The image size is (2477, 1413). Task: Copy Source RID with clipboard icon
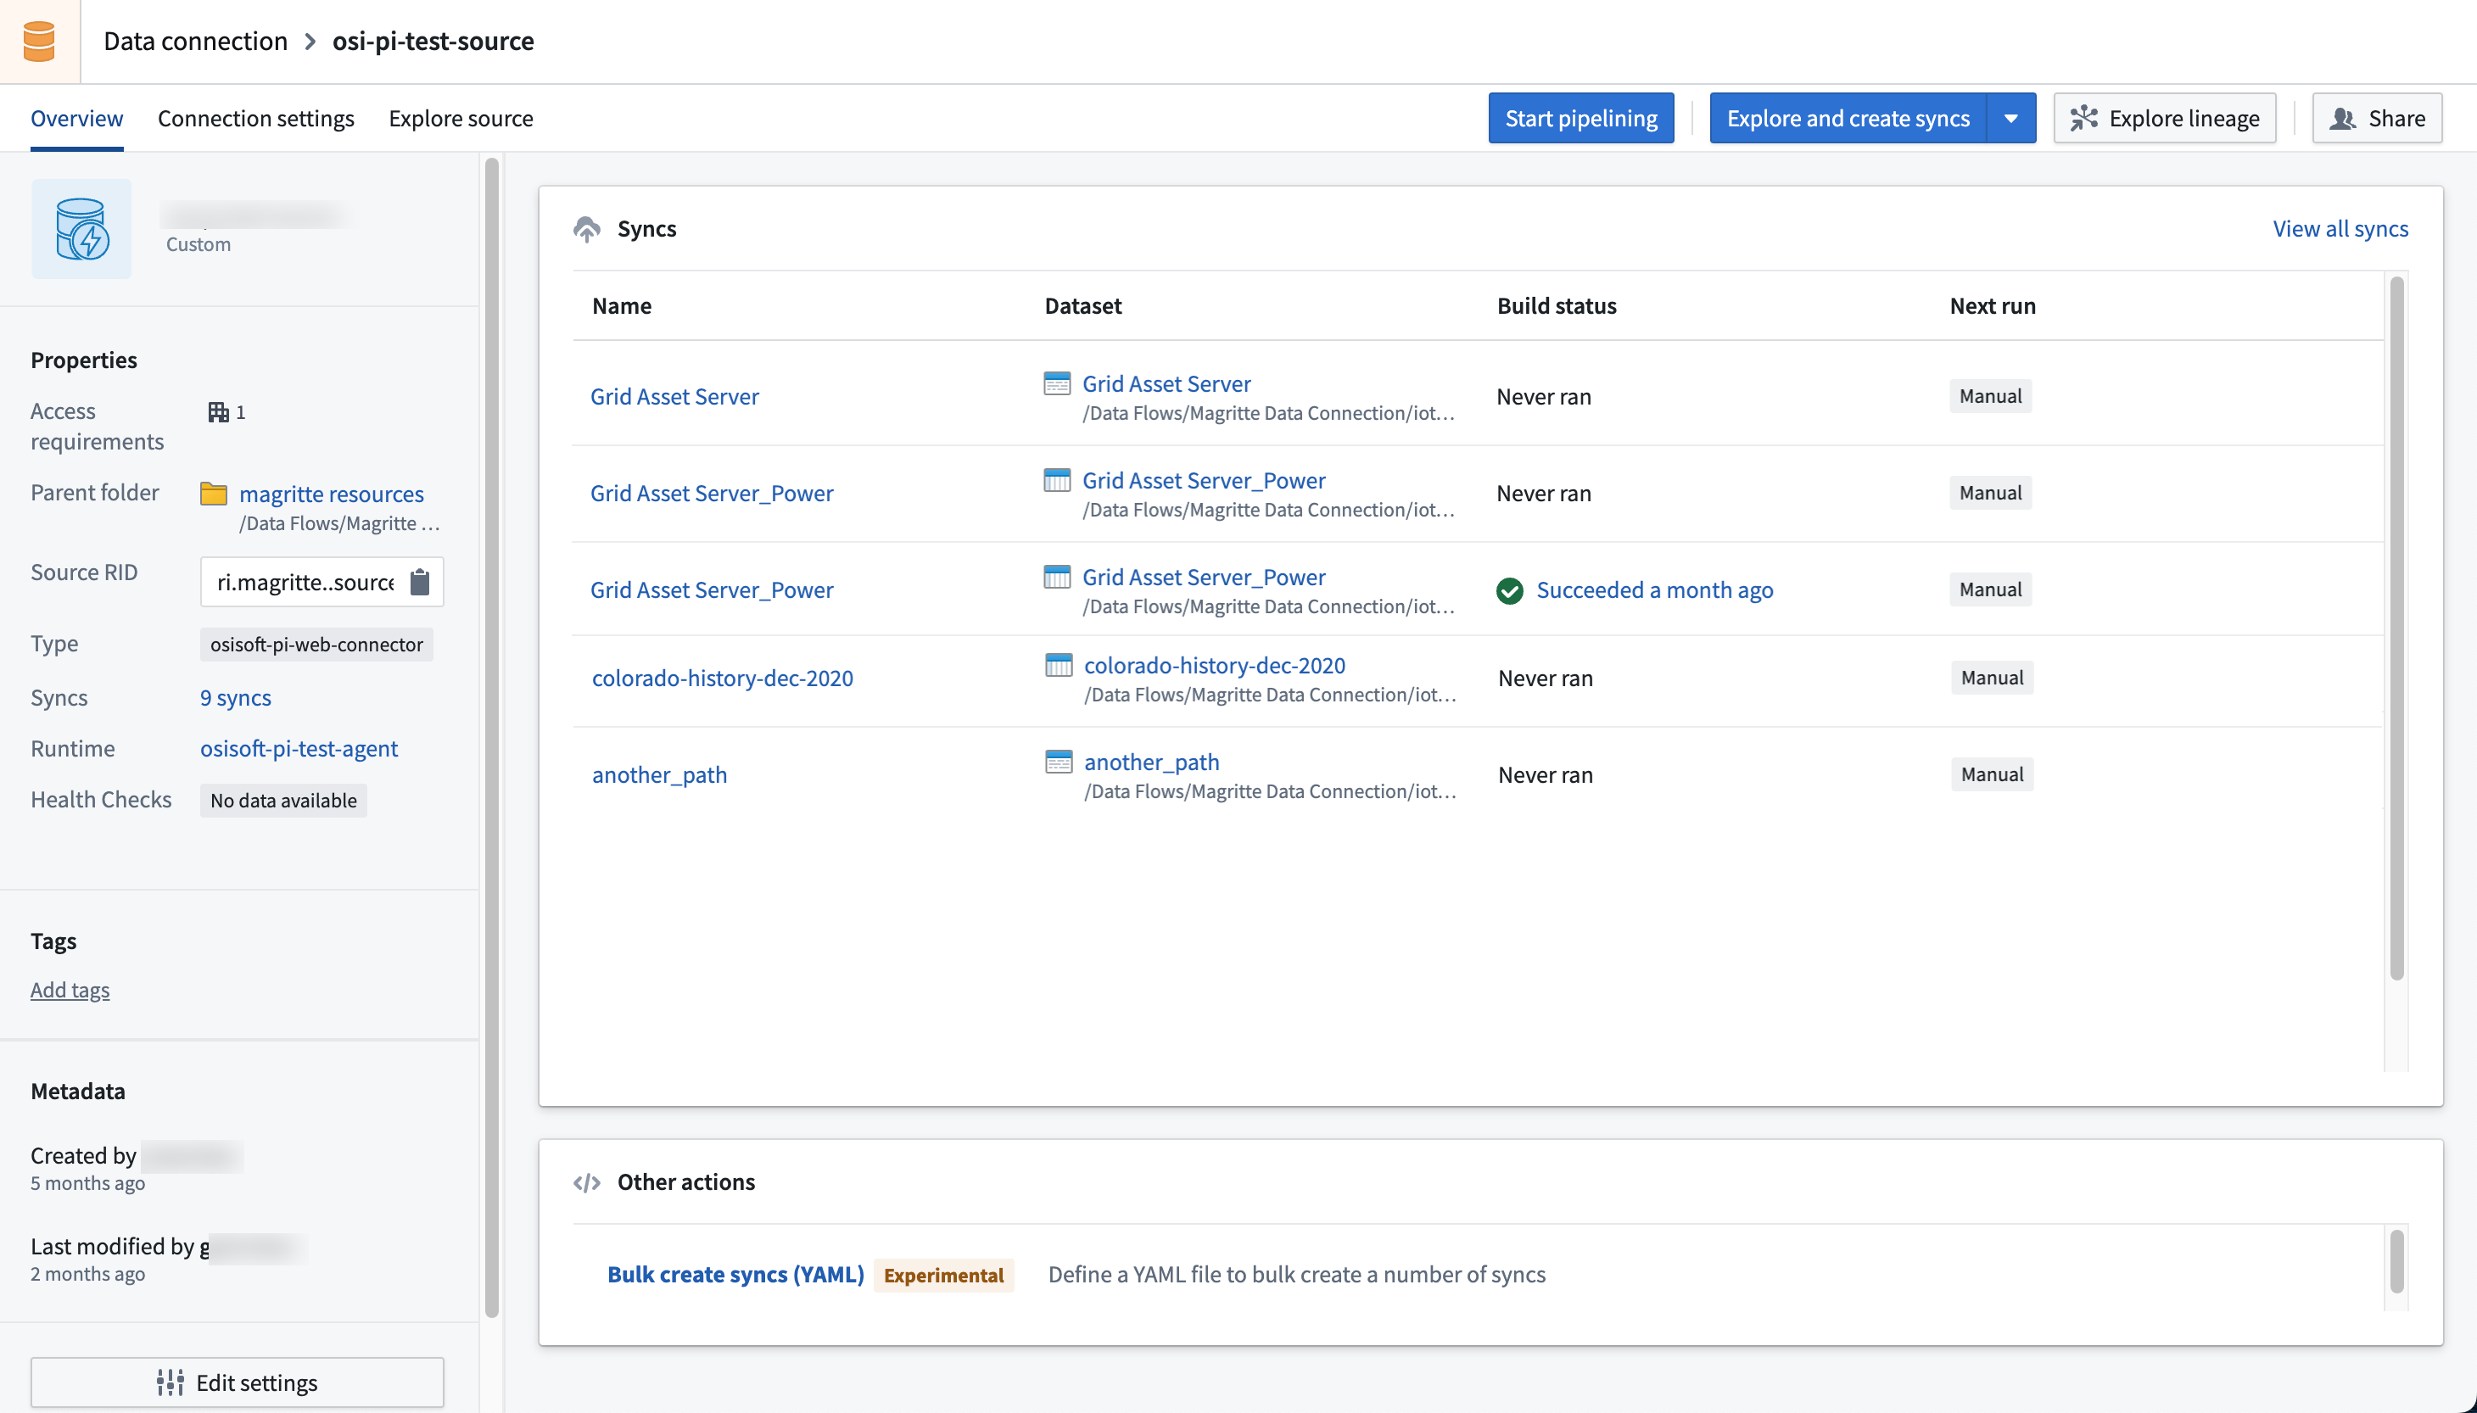pos(419,583)
